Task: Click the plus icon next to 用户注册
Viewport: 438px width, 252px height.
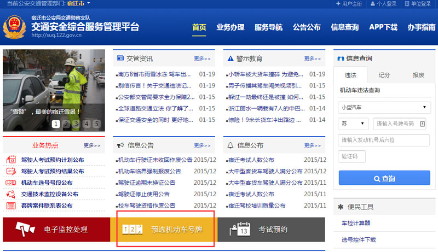Action: coord(338,4)
